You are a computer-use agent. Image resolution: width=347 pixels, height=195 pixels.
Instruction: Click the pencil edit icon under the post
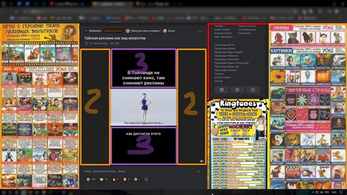click(x=198, y=171)
